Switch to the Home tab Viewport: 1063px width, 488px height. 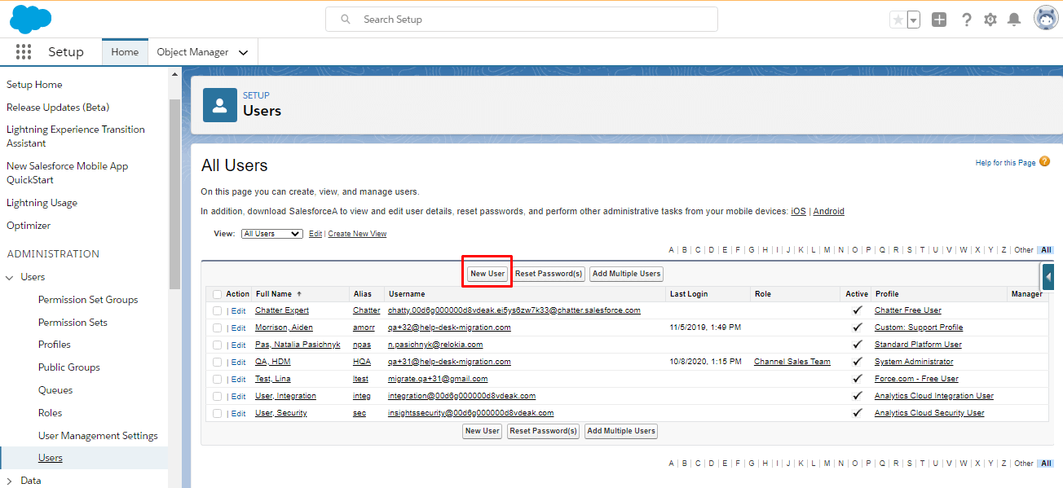click(x=125, y=52)
